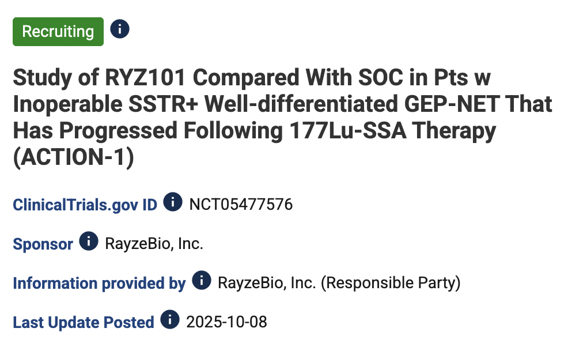Click RayzeBio, Inc. in the Information provided row

pos(266,283)
